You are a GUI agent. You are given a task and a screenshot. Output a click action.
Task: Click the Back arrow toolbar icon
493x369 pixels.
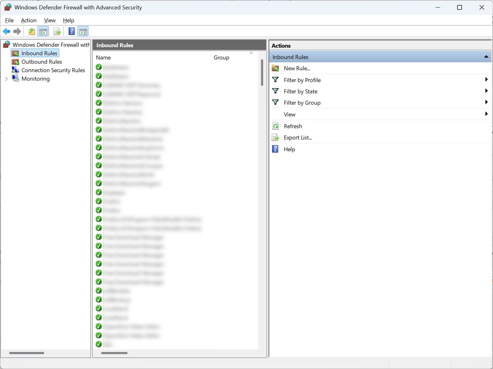click(6, 31)
